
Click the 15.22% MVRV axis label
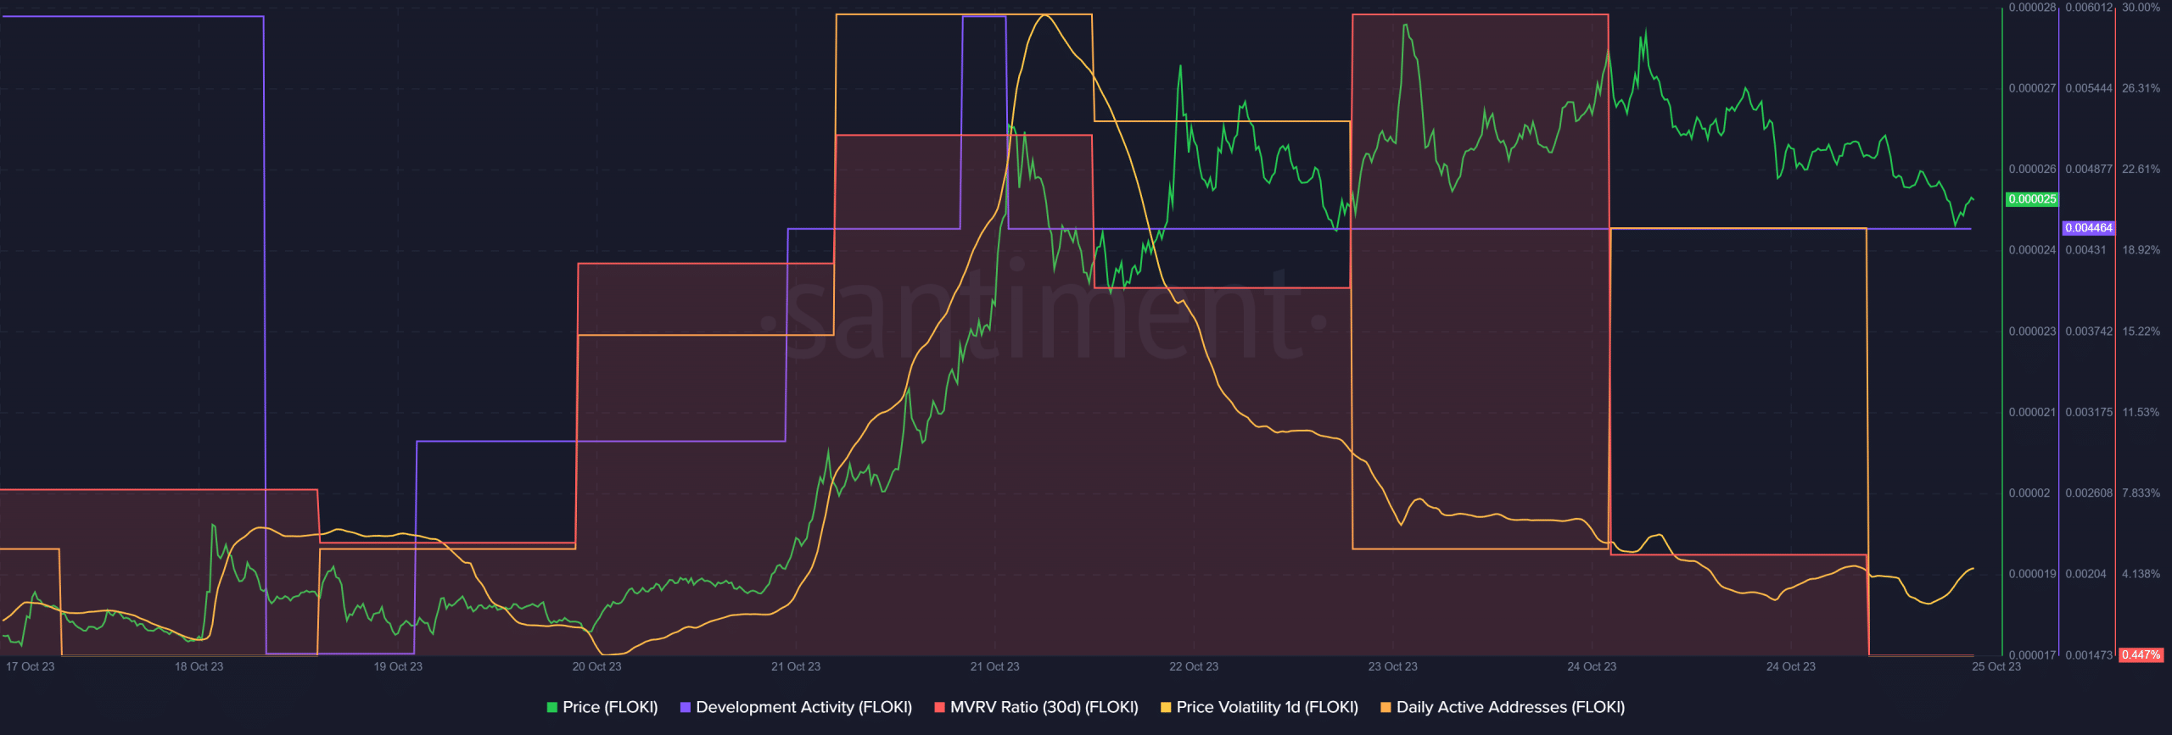tap(2141, 331)
